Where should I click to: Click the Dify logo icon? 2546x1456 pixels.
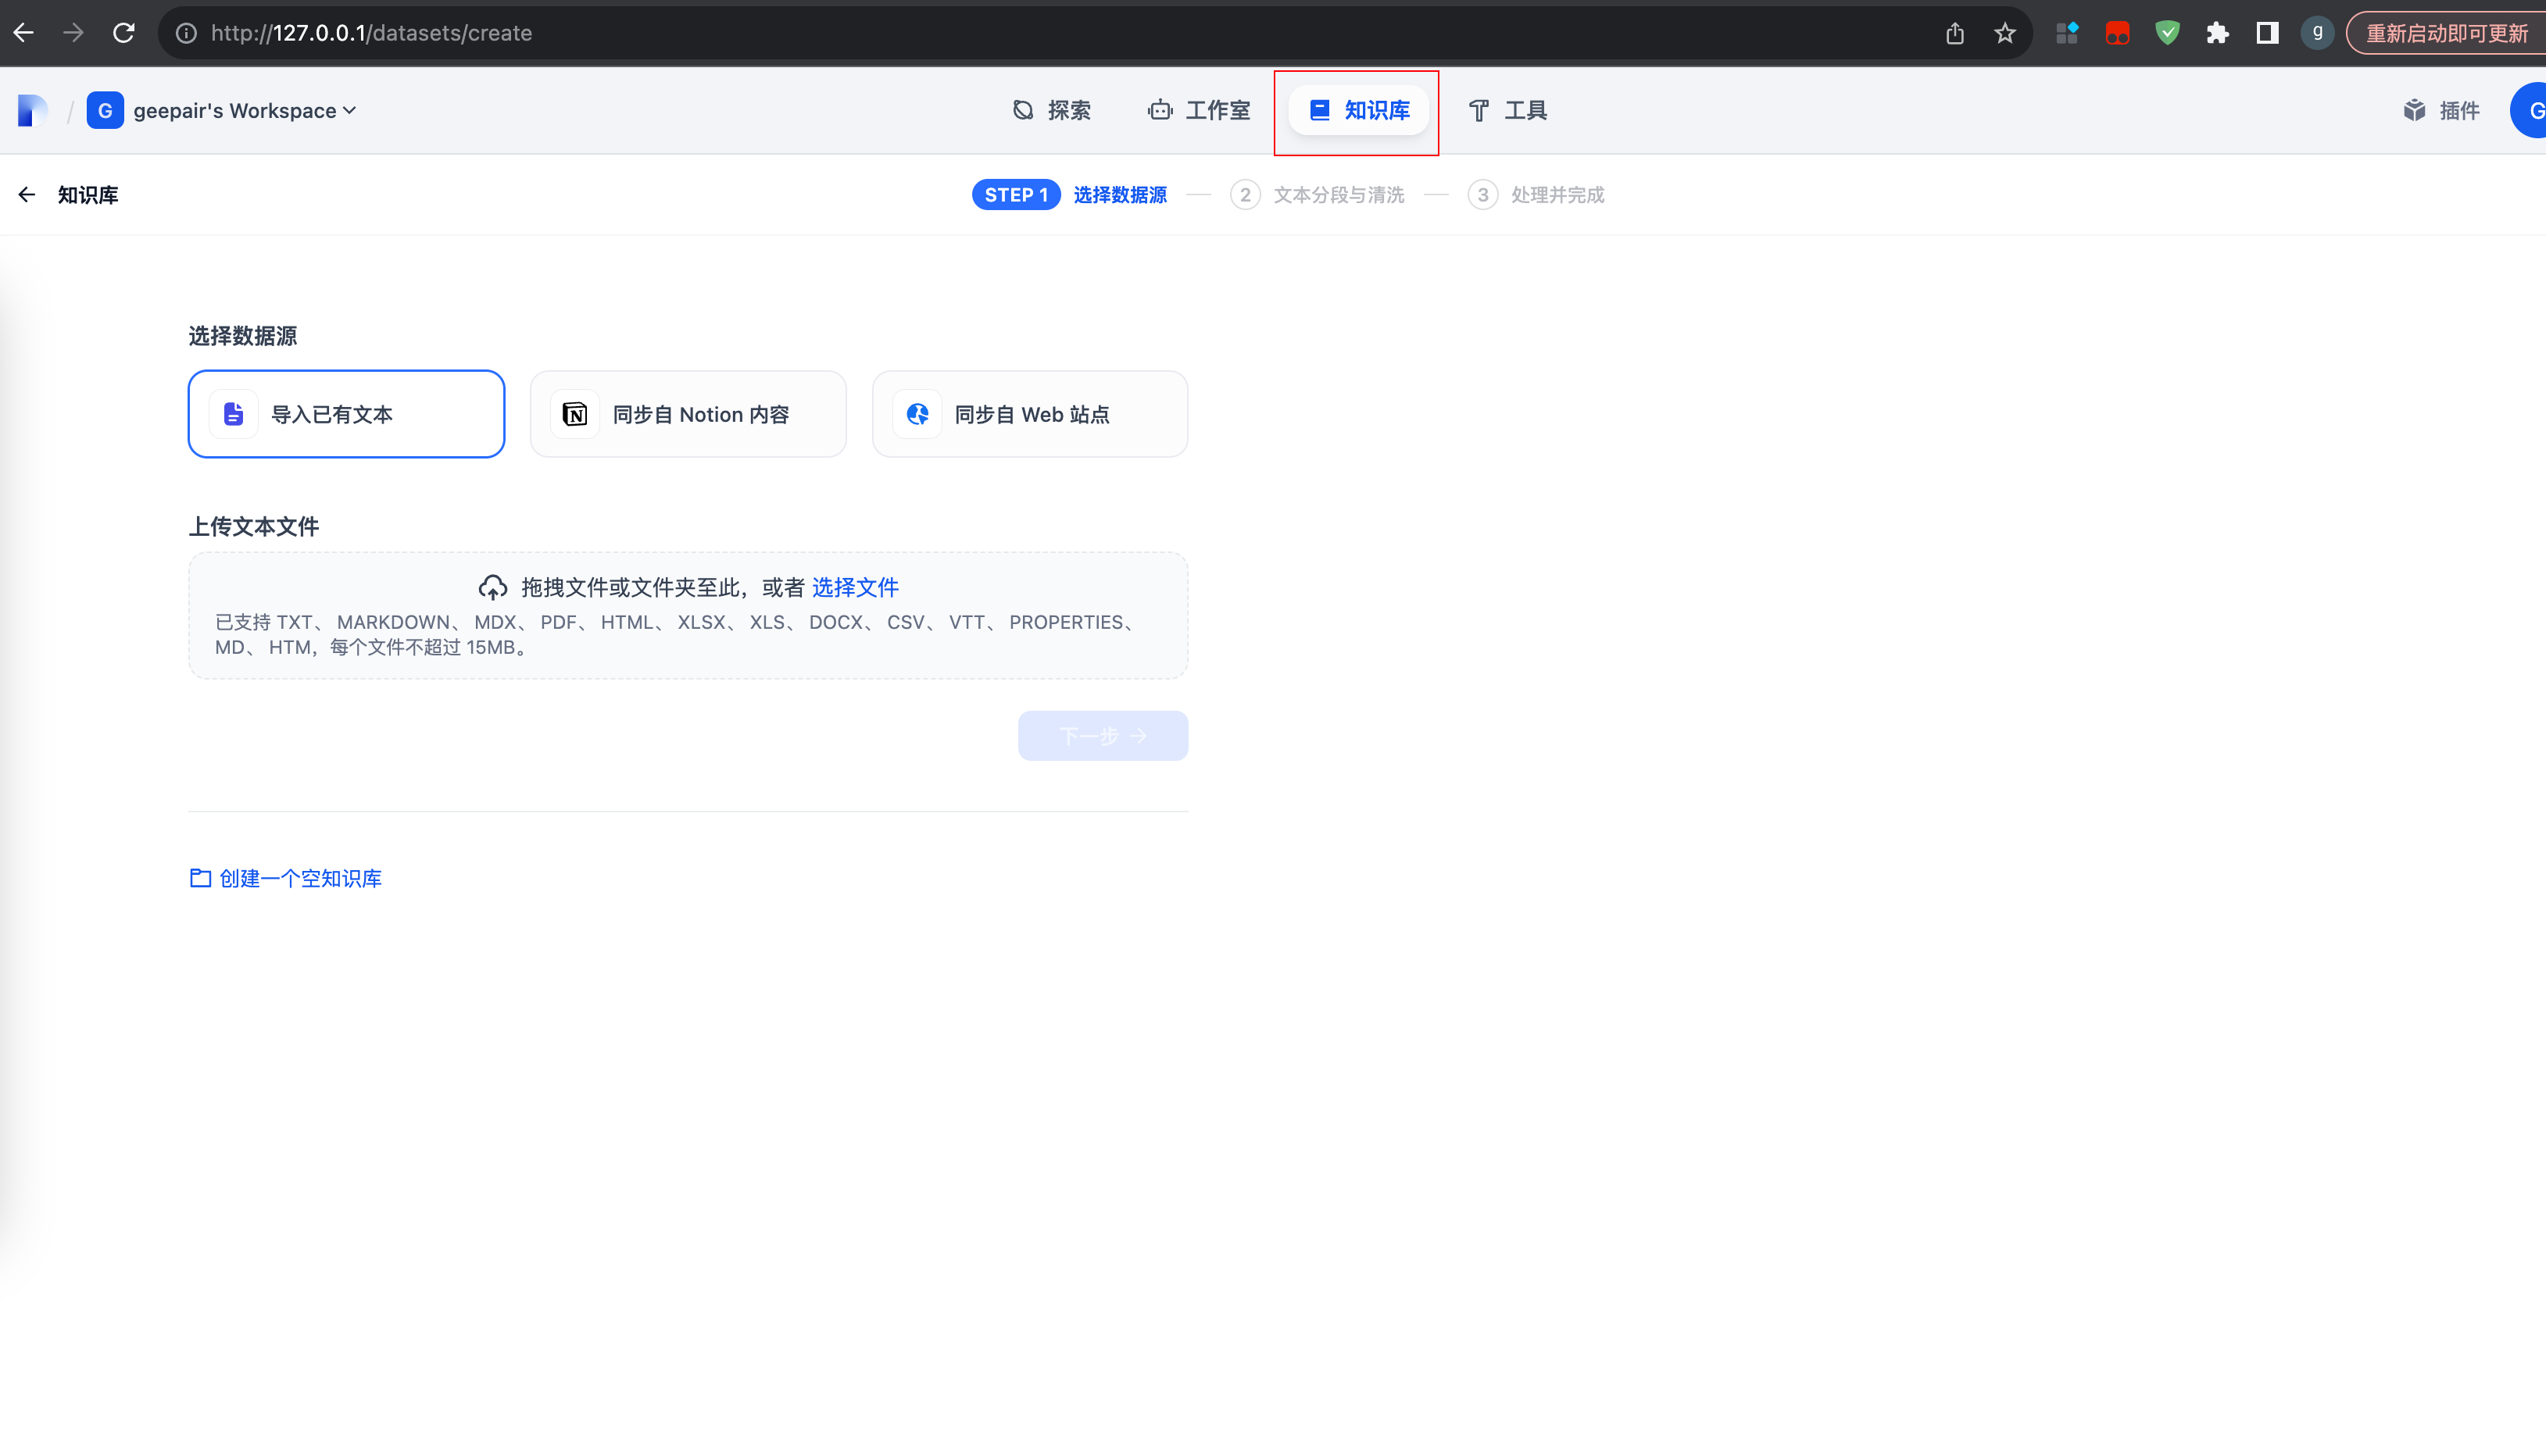[x=32, y=110]
